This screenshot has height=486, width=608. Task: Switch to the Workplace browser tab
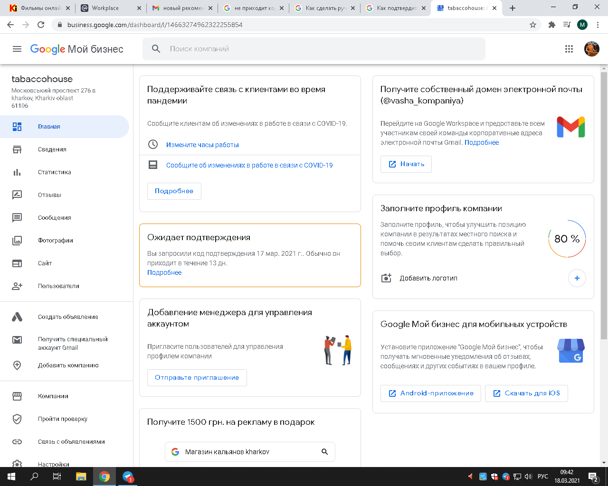click(110, 8)
